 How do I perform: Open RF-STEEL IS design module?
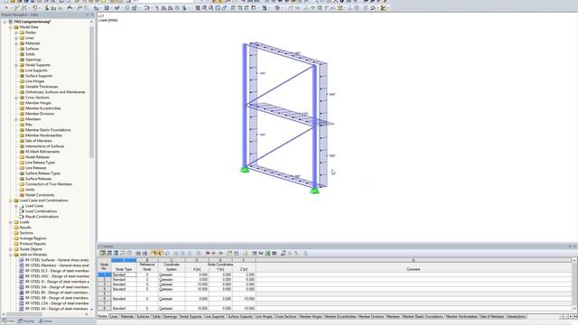pyautogui.click(x=57, y=282)
